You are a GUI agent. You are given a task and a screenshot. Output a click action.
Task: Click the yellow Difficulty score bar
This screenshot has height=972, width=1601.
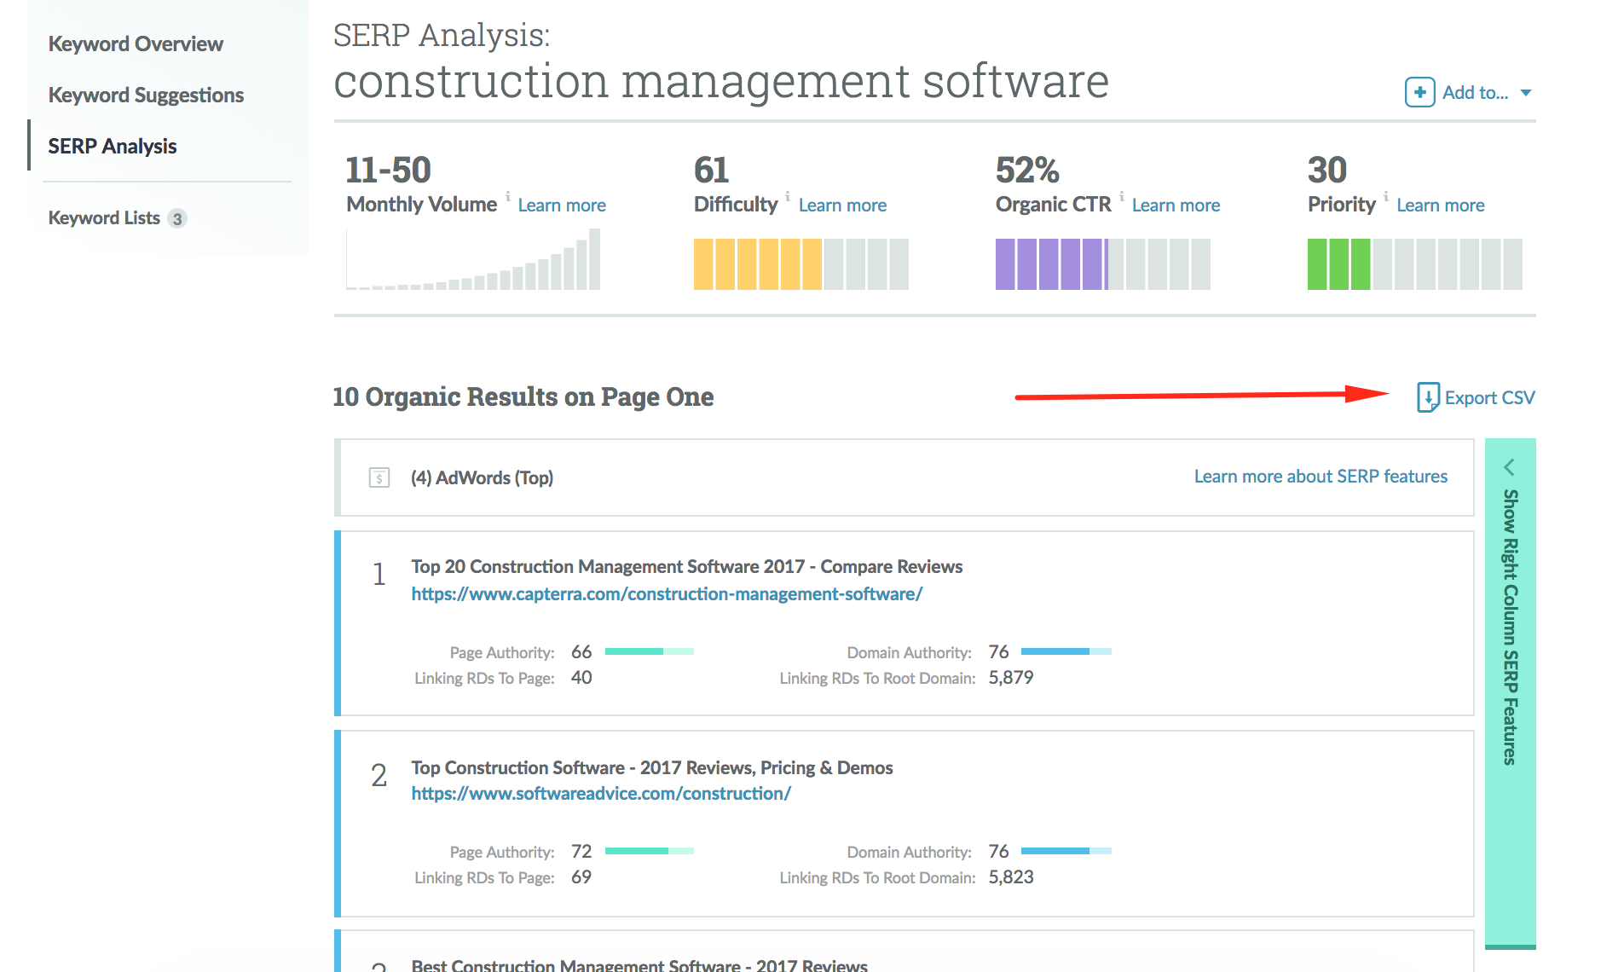(x=800, y=264)
